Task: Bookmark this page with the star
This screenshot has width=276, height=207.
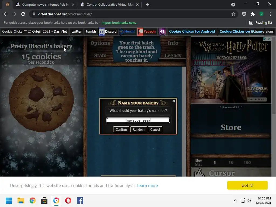Action: (233, 14)
